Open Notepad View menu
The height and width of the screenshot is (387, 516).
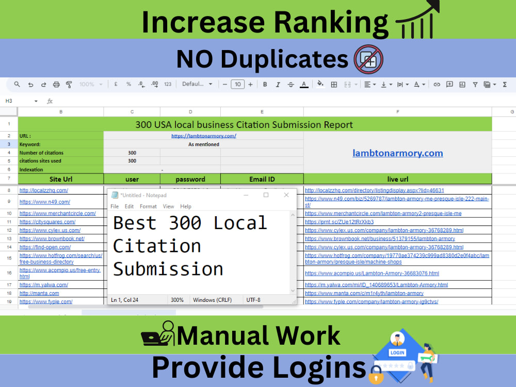(168, 206)
